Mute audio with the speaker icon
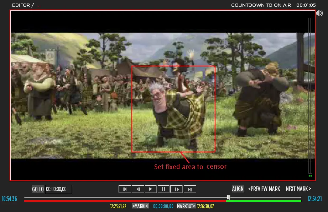Viewport: 328px width, 212px height. 319,13
